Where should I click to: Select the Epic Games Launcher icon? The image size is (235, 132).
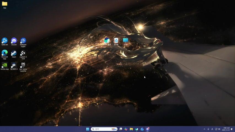(x=23, y=65)
